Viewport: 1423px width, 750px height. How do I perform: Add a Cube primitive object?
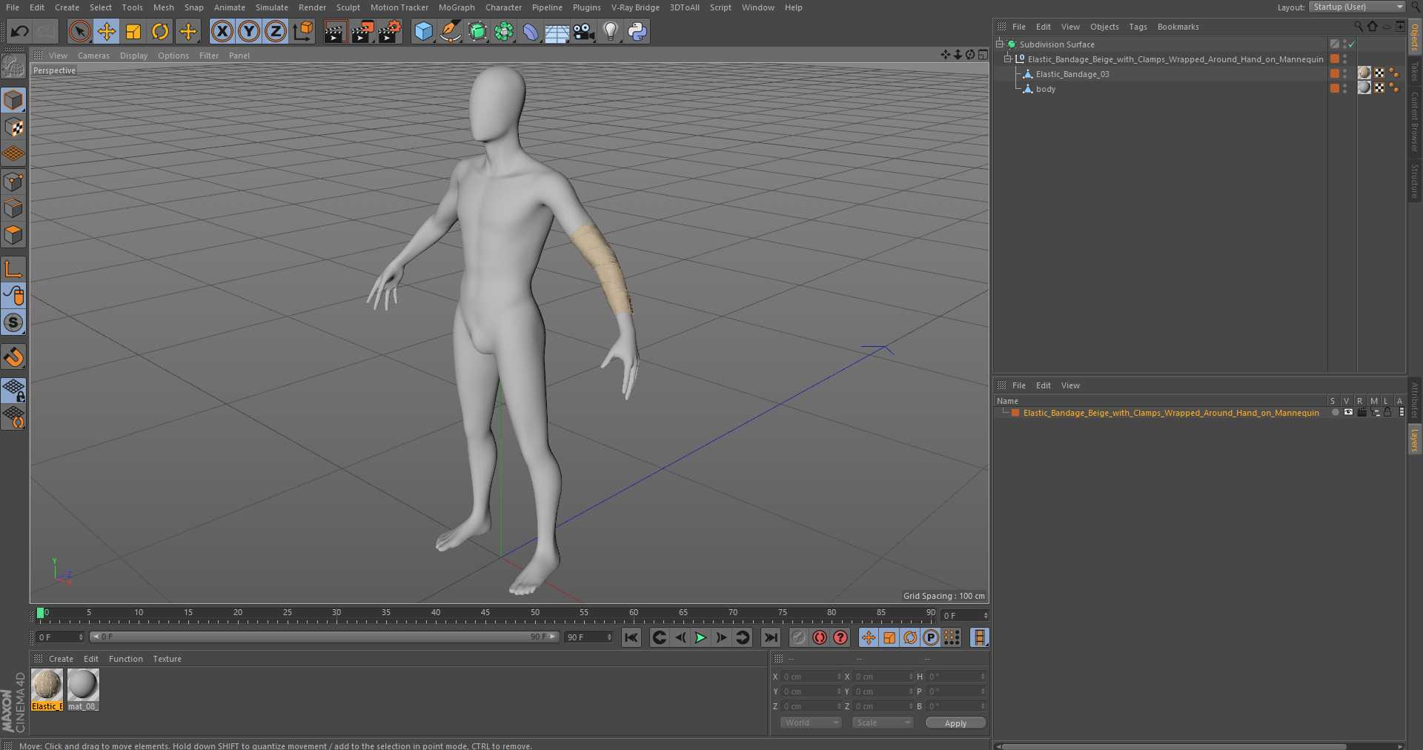tap(423, 31)
